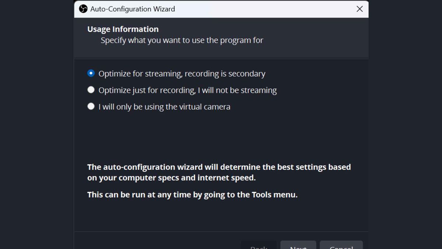Select 'Optimize for streaming, recording is secondary'
This screenshot has height=249, width=442.
[x=91, y=73]
